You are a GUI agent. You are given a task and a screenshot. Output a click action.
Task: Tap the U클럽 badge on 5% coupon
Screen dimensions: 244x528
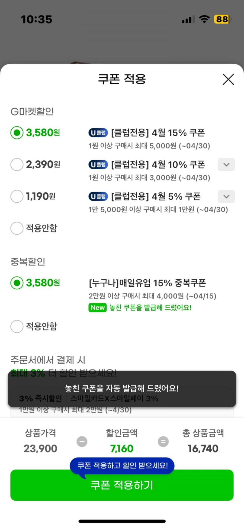point(98,196)
